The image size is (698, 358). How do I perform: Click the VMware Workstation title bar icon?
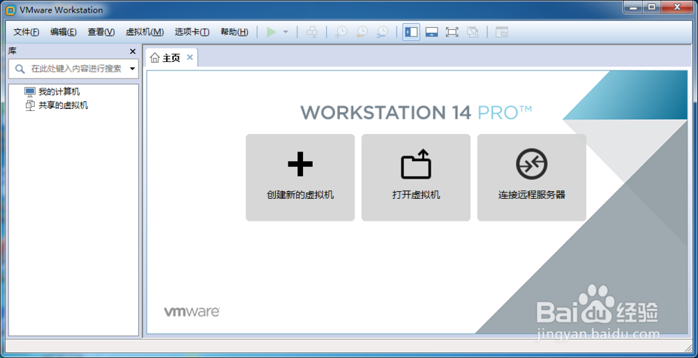coord(11,10)
